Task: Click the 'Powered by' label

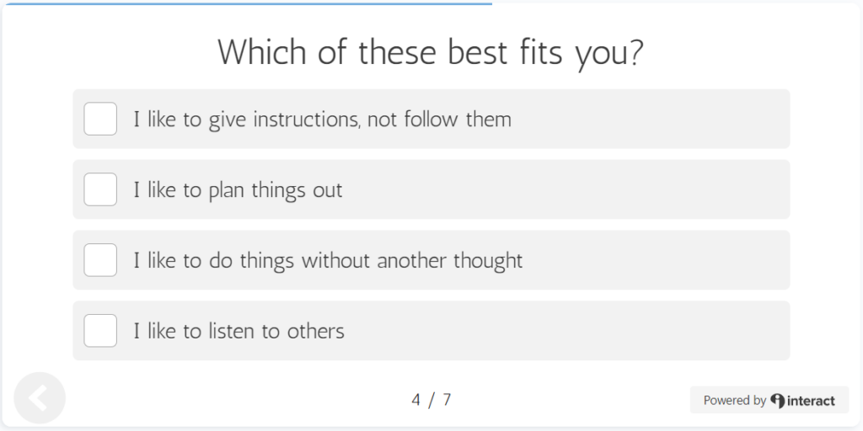Action: pos(735,401)
